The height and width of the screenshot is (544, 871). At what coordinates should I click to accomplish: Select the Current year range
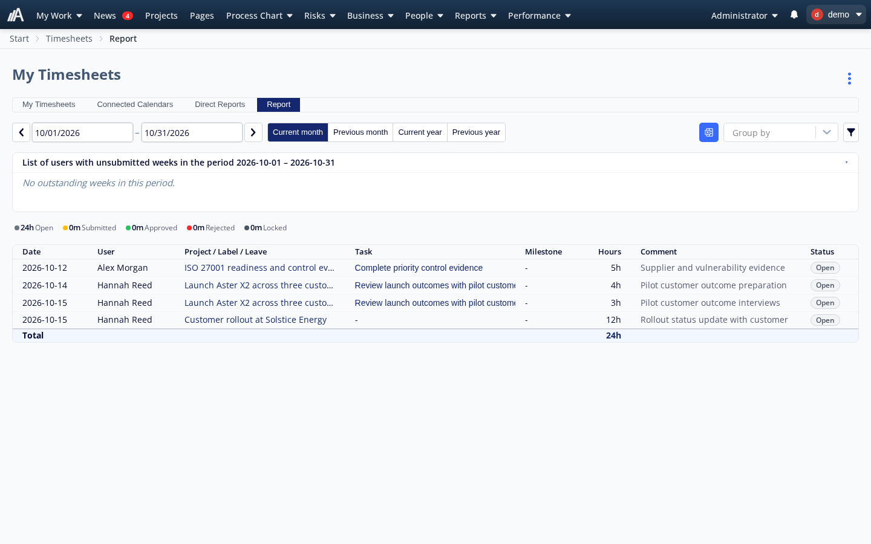tap(420, 132)
